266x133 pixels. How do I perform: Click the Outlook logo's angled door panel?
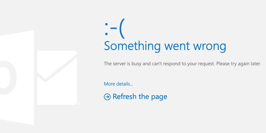[x=17, y=78]
